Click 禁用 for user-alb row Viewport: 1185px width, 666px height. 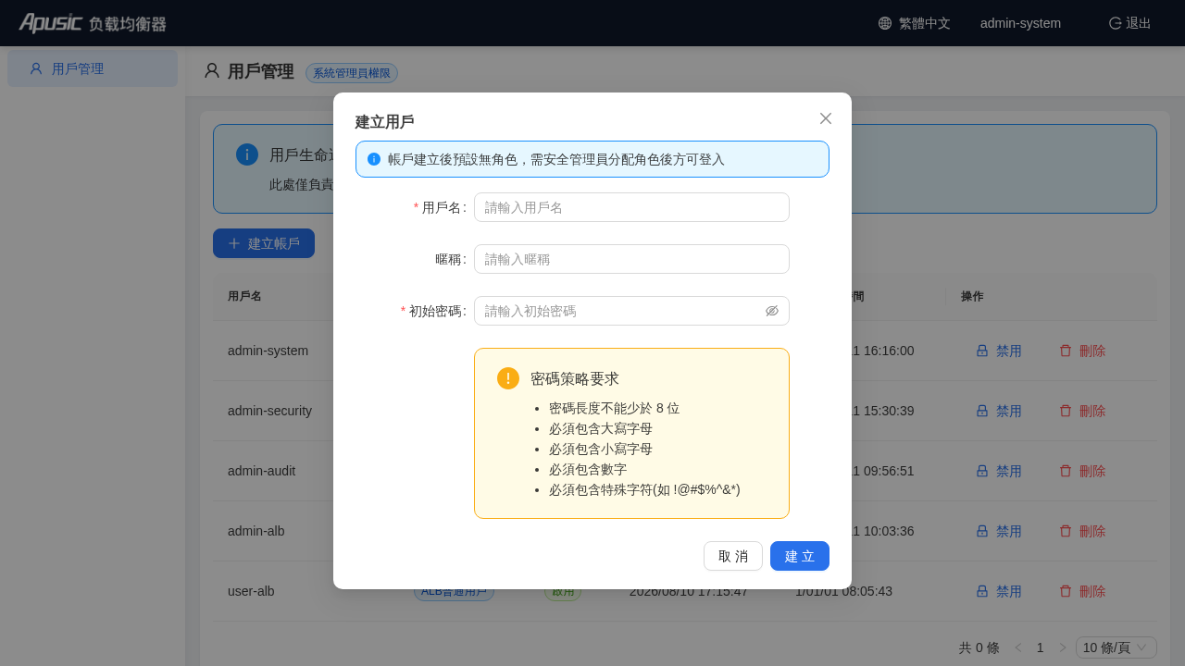pos(999,591)
